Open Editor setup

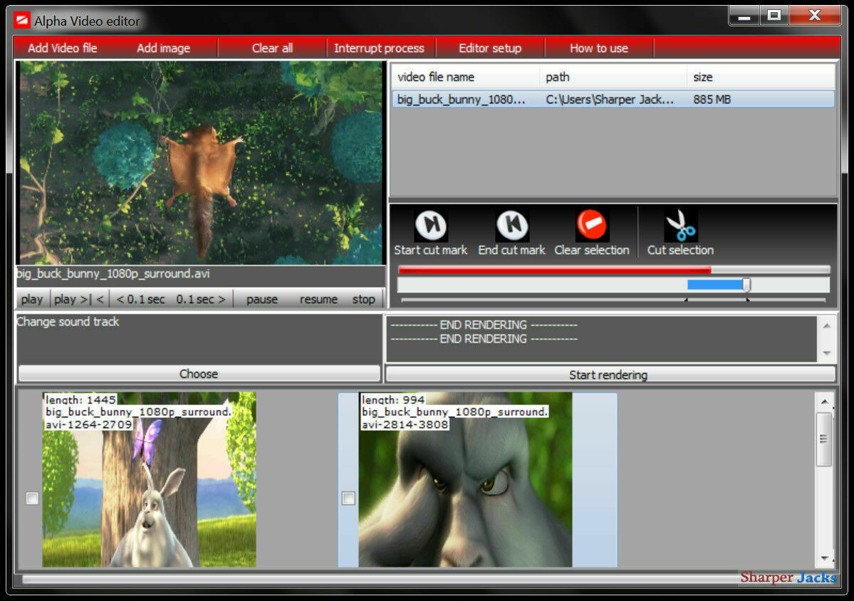tap(490, 48)
